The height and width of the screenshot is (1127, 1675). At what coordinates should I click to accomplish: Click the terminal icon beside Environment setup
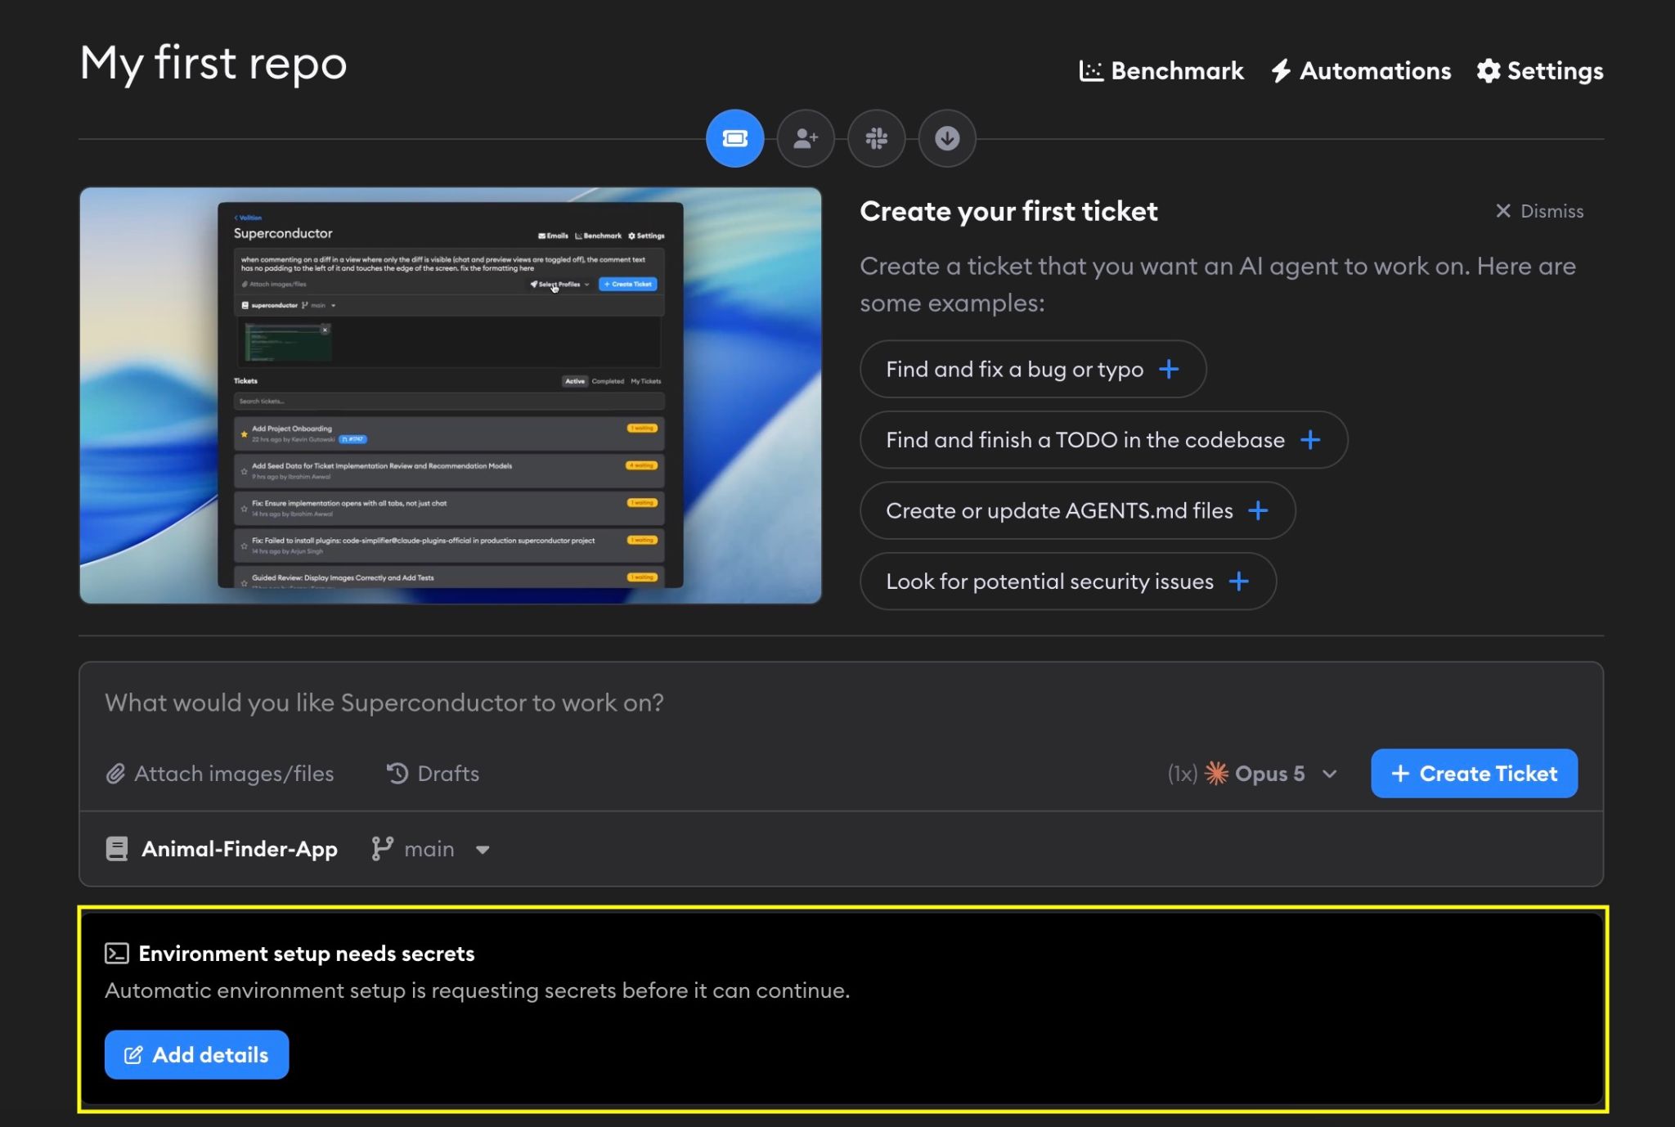(117, 954)
